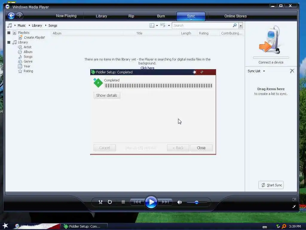The width and height of the screenshot is (306, 230).
Task: Open the Start menu star button
Action: 5,226
